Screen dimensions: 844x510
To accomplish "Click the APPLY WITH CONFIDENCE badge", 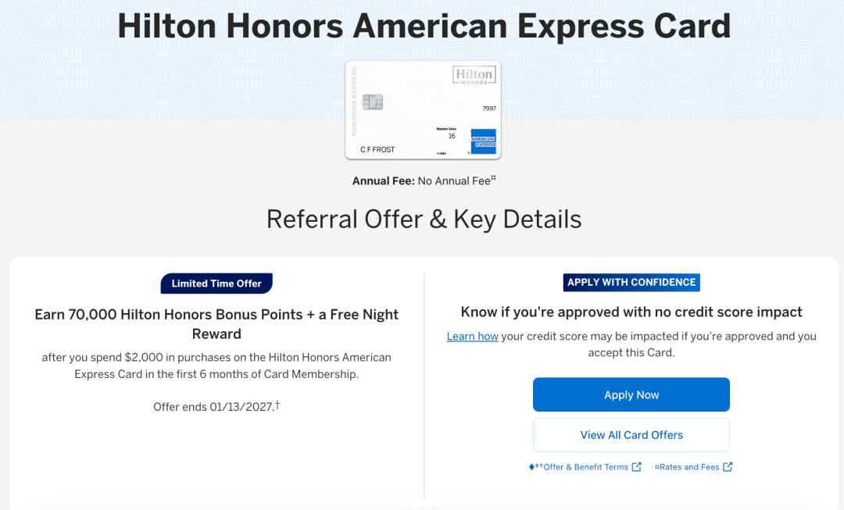I will (631, 283).
